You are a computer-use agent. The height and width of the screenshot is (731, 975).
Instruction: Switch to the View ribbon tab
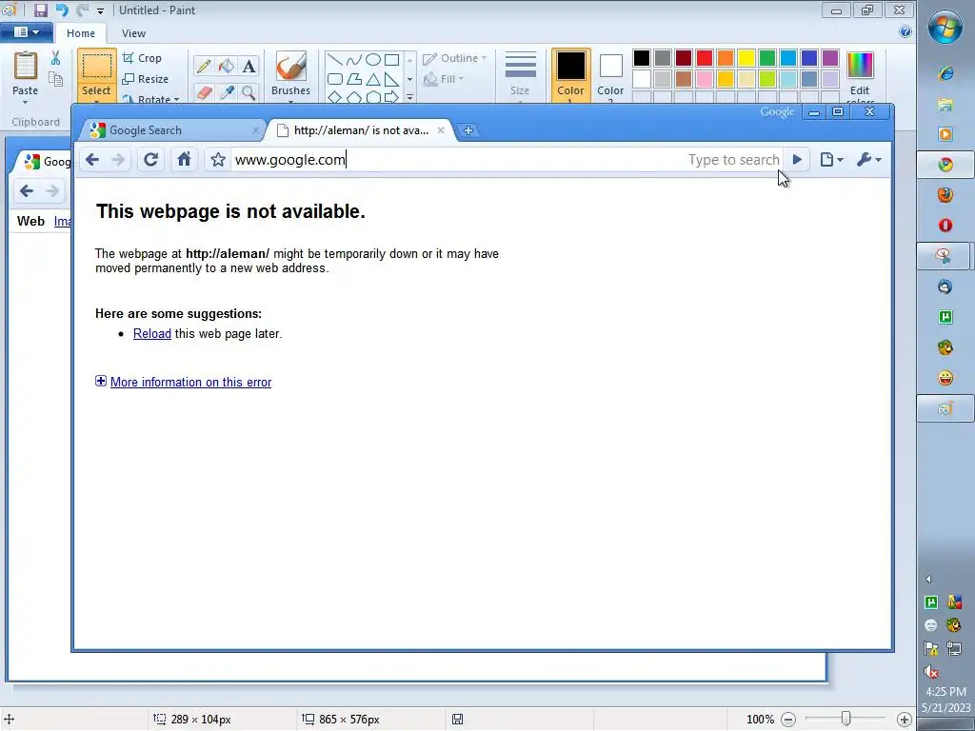[133, 33]
